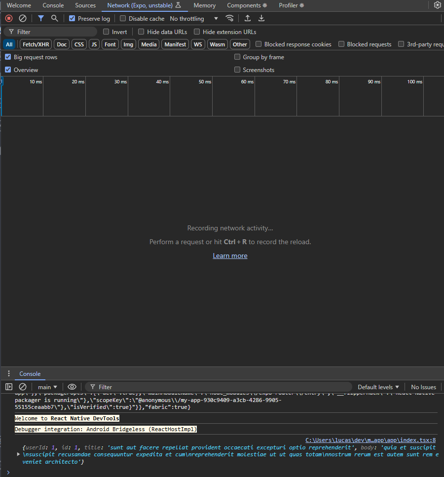
Task: Export HAR file download icon
Action: [x=261, y=18]
